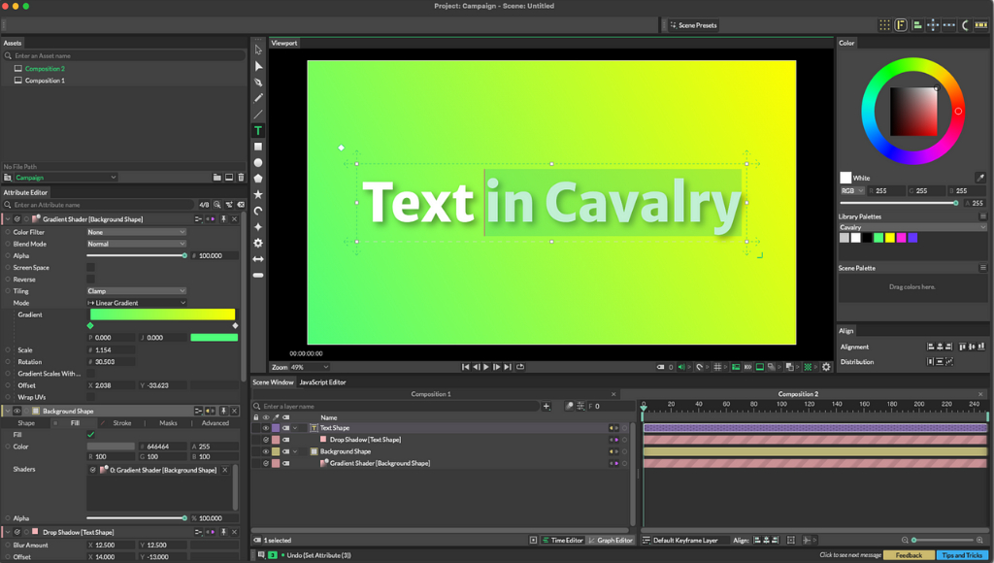This screenshot has width=994, height=563.
Task: Hide the Background Shape layer
Action: point(266,451)
